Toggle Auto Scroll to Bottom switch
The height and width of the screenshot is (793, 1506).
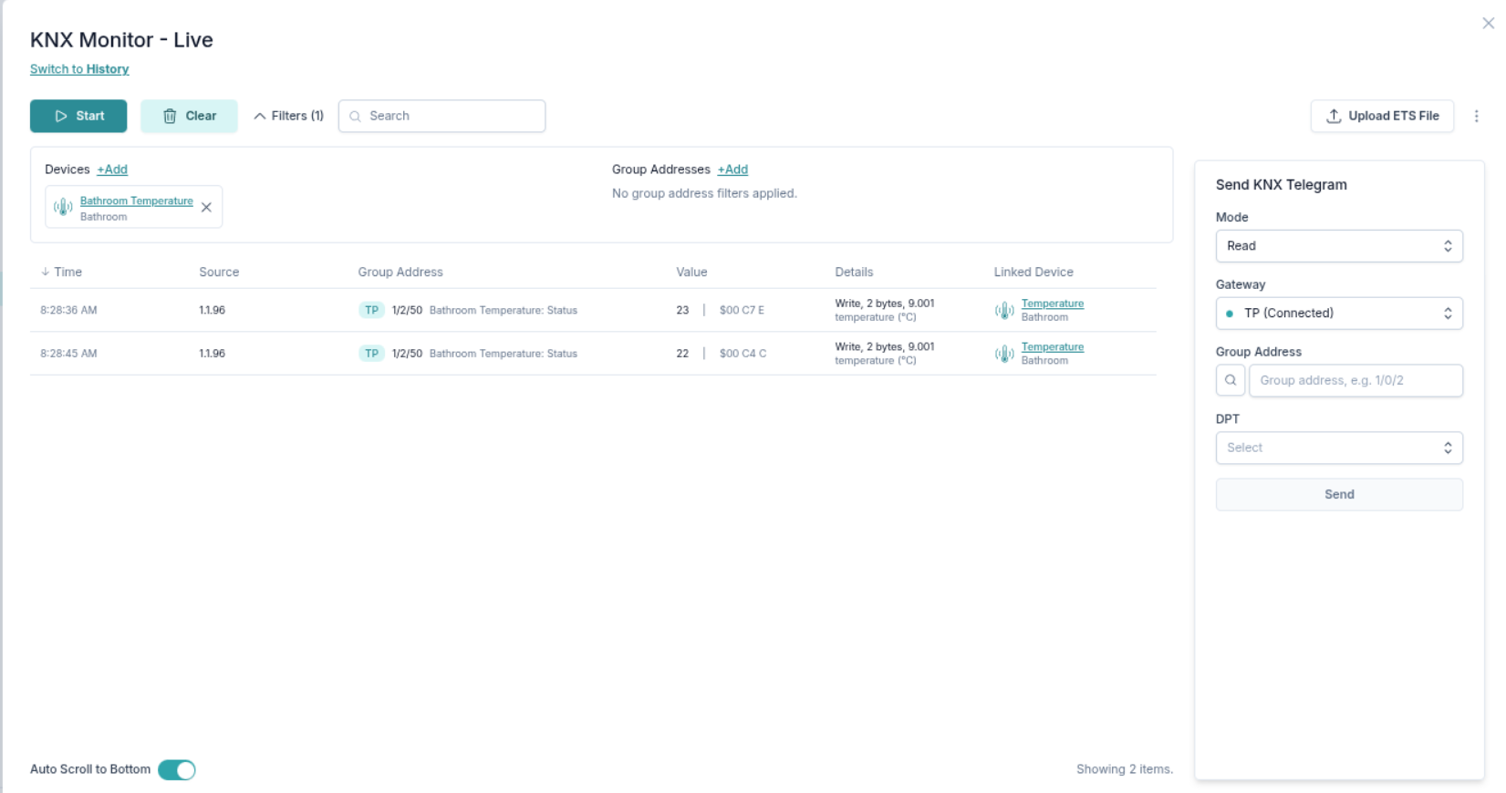click(177, 770)
